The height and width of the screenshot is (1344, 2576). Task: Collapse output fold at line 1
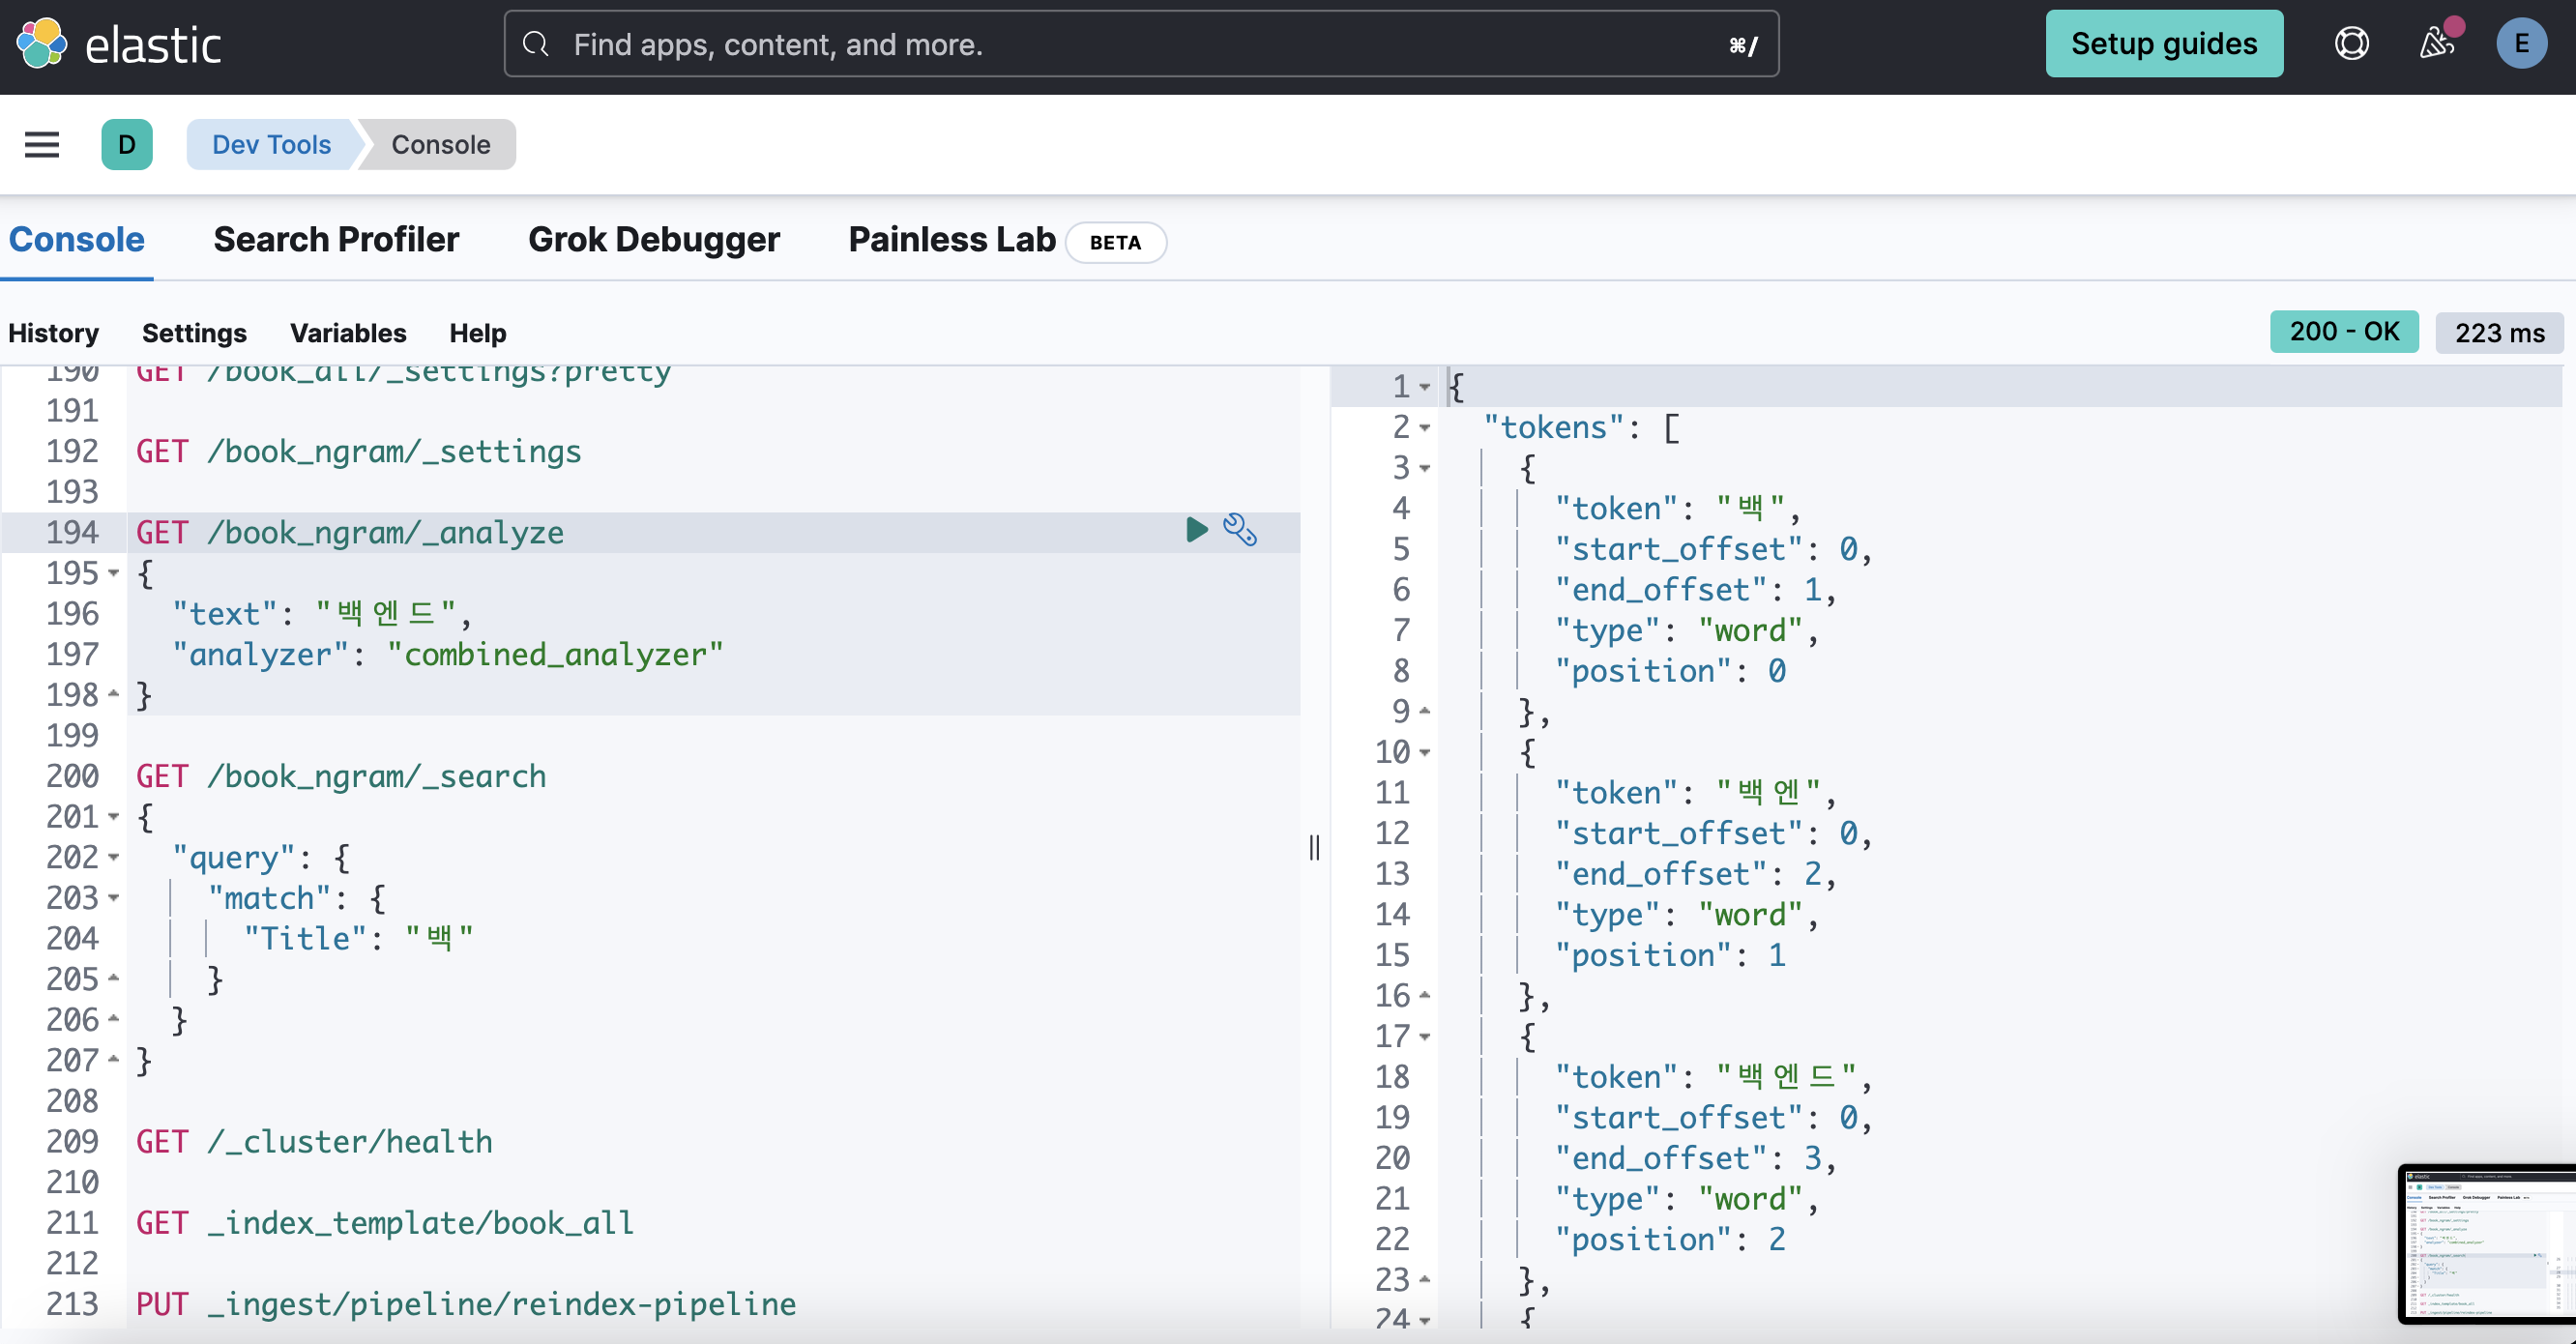click(x=1425, y=387)
